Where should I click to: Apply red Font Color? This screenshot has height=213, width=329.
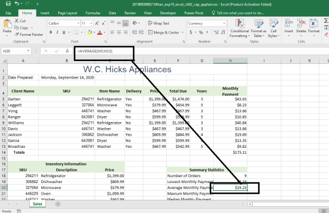click(x=100, y=32)
